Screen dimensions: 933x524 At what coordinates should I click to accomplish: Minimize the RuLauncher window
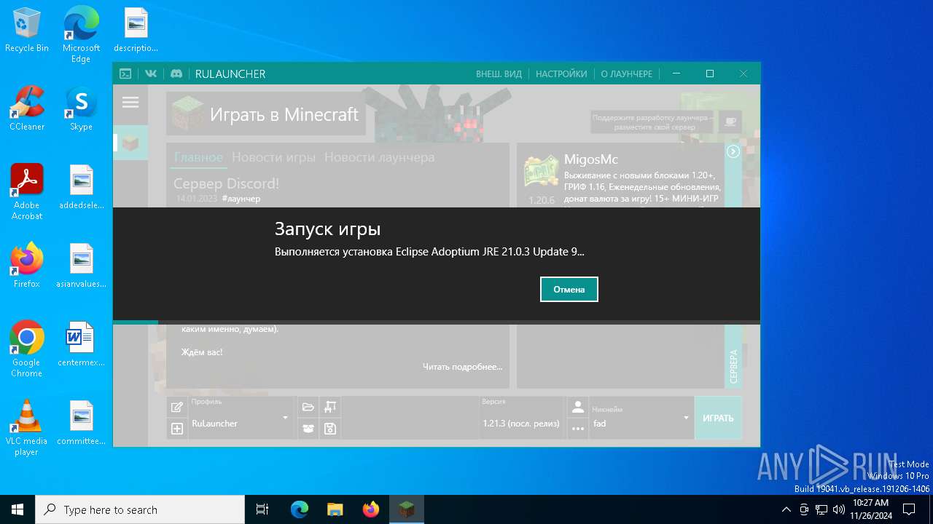[676, 74]
